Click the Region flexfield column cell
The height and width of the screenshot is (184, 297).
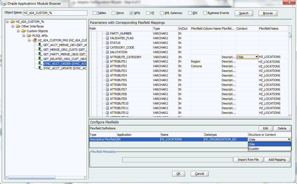(x=206, y=62)
